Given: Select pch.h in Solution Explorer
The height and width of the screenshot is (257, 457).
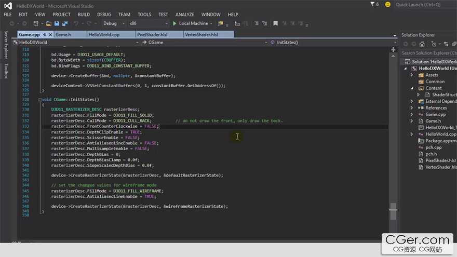Looking at the screenshot, I should pyautogui.click(x=431, y=154).
